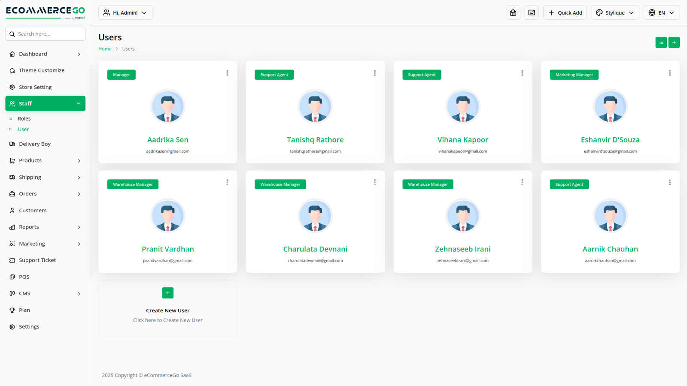Image resolution: width=687 pixels, height=386 pixels.
Task: Click kebab menu on Charulata Devnani card
Action: (x=374, y=183)
